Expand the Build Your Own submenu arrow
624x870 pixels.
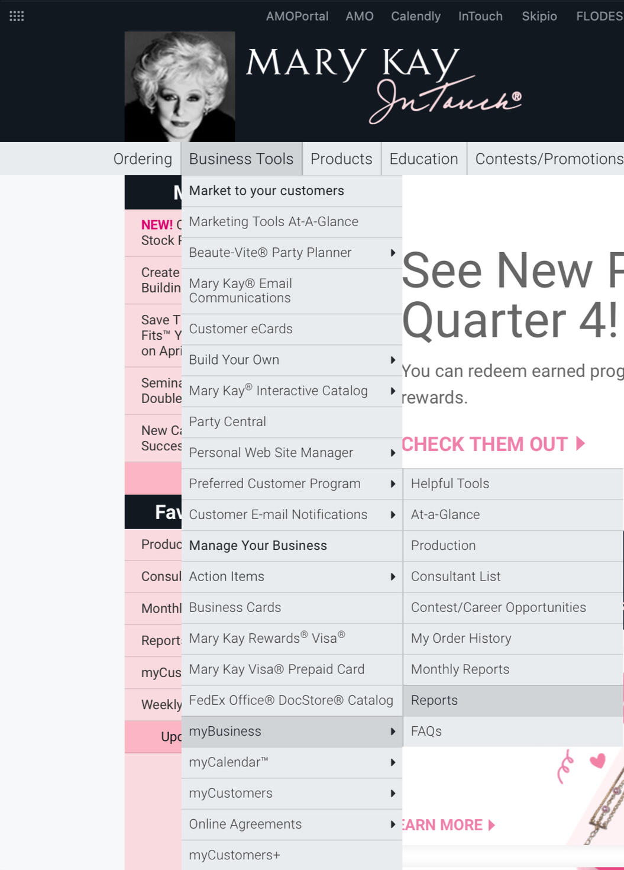393,360
